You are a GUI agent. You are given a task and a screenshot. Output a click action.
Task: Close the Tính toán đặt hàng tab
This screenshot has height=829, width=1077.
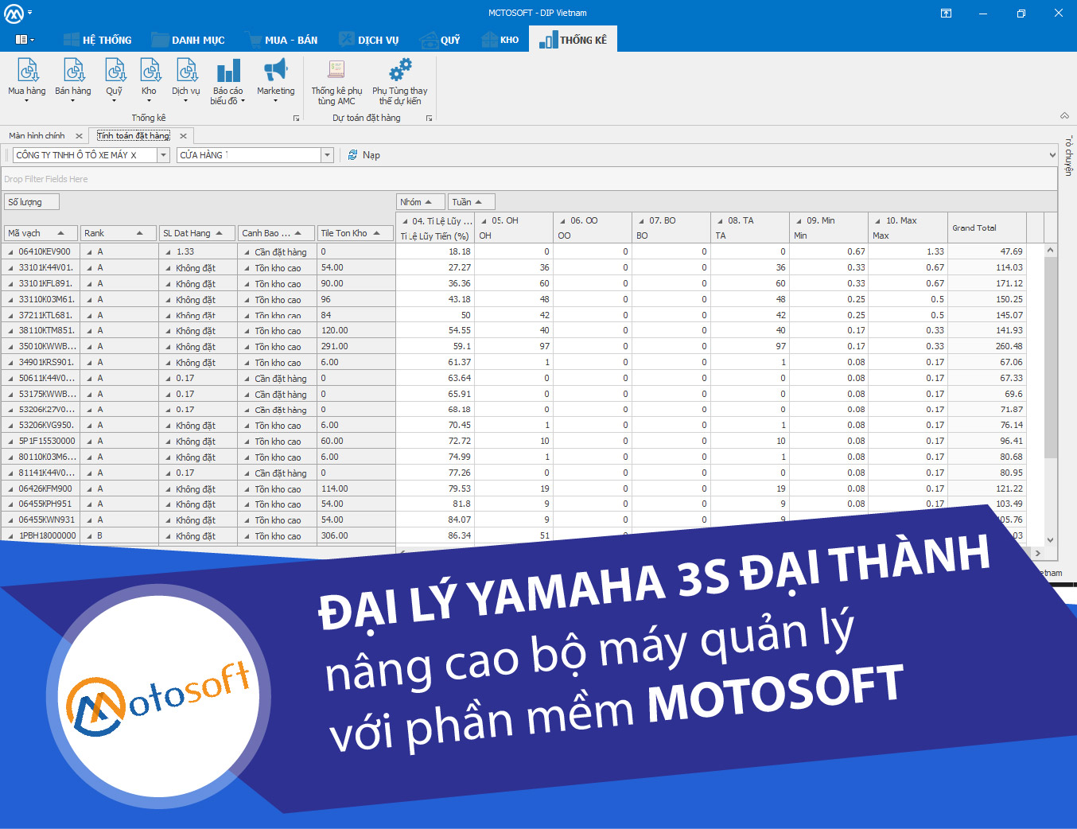(183, 136)
